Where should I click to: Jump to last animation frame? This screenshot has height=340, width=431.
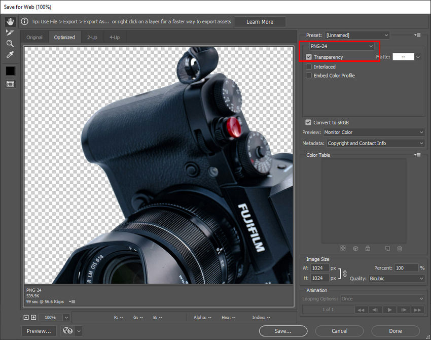(417, 310)
